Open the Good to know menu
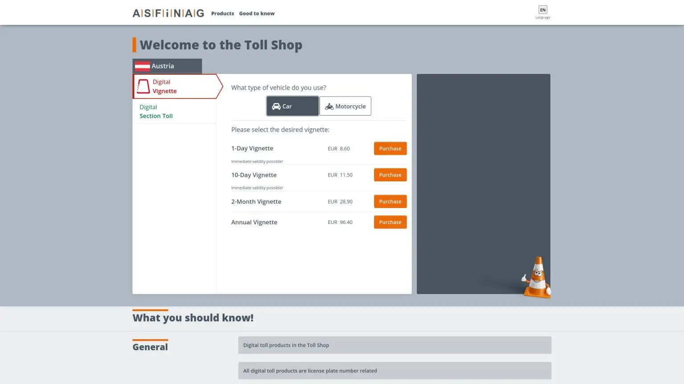The height and width of the screenshot is (384, 684). coord(256,14)
